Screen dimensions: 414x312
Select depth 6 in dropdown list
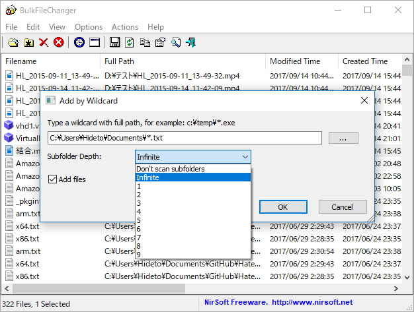tap(193, 229)
